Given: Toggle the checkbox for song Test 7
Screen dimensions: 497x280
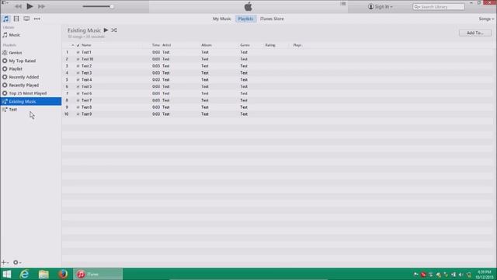Looking at the screenshot, I should click(78, 100).
